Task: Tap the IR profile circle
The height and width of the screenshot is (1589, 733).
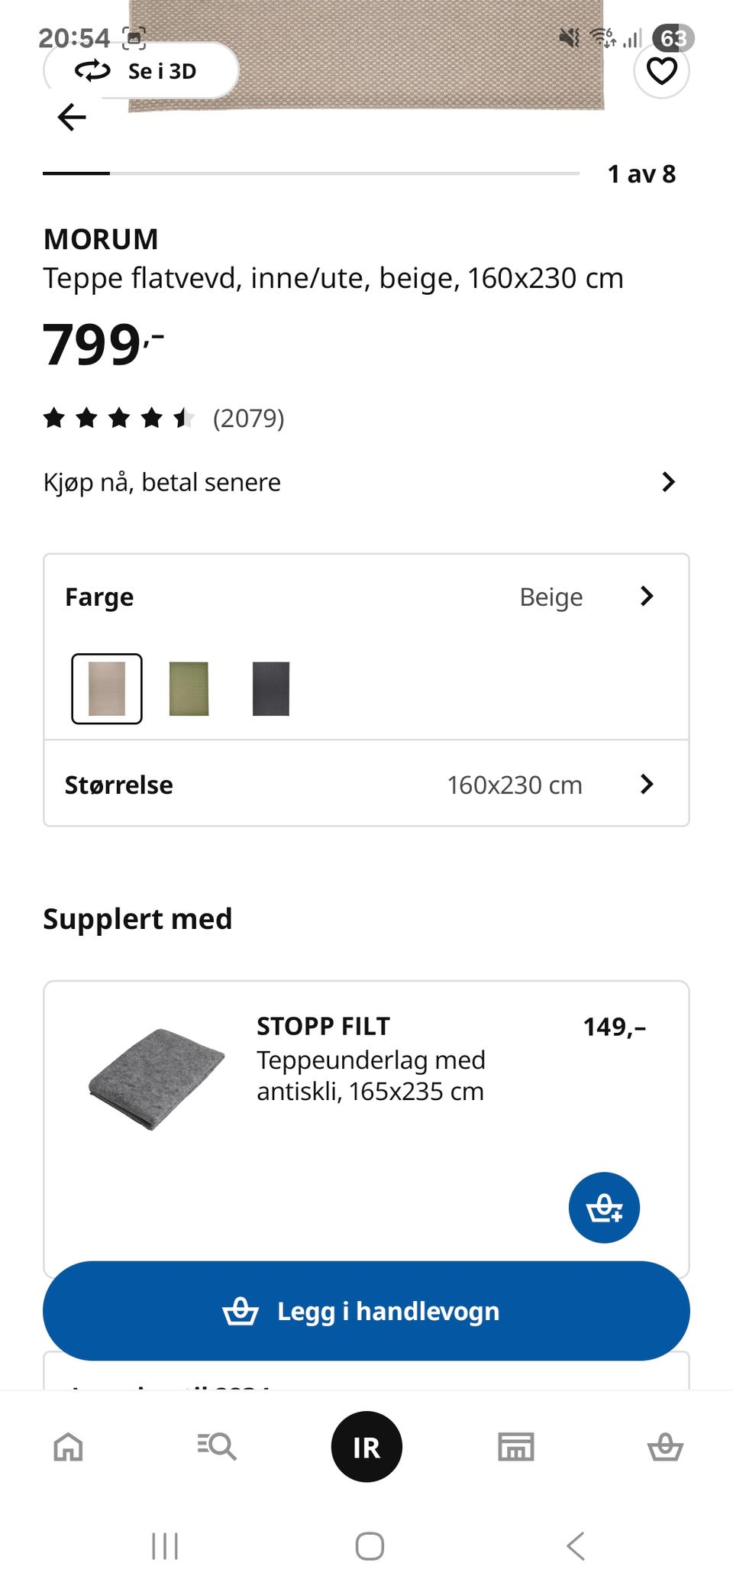Action: 366,1446
